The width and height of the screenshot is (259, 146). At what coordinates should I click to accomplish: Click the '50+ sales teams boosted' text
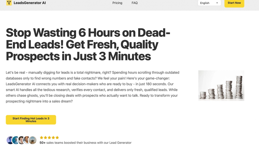pos(86,142)
